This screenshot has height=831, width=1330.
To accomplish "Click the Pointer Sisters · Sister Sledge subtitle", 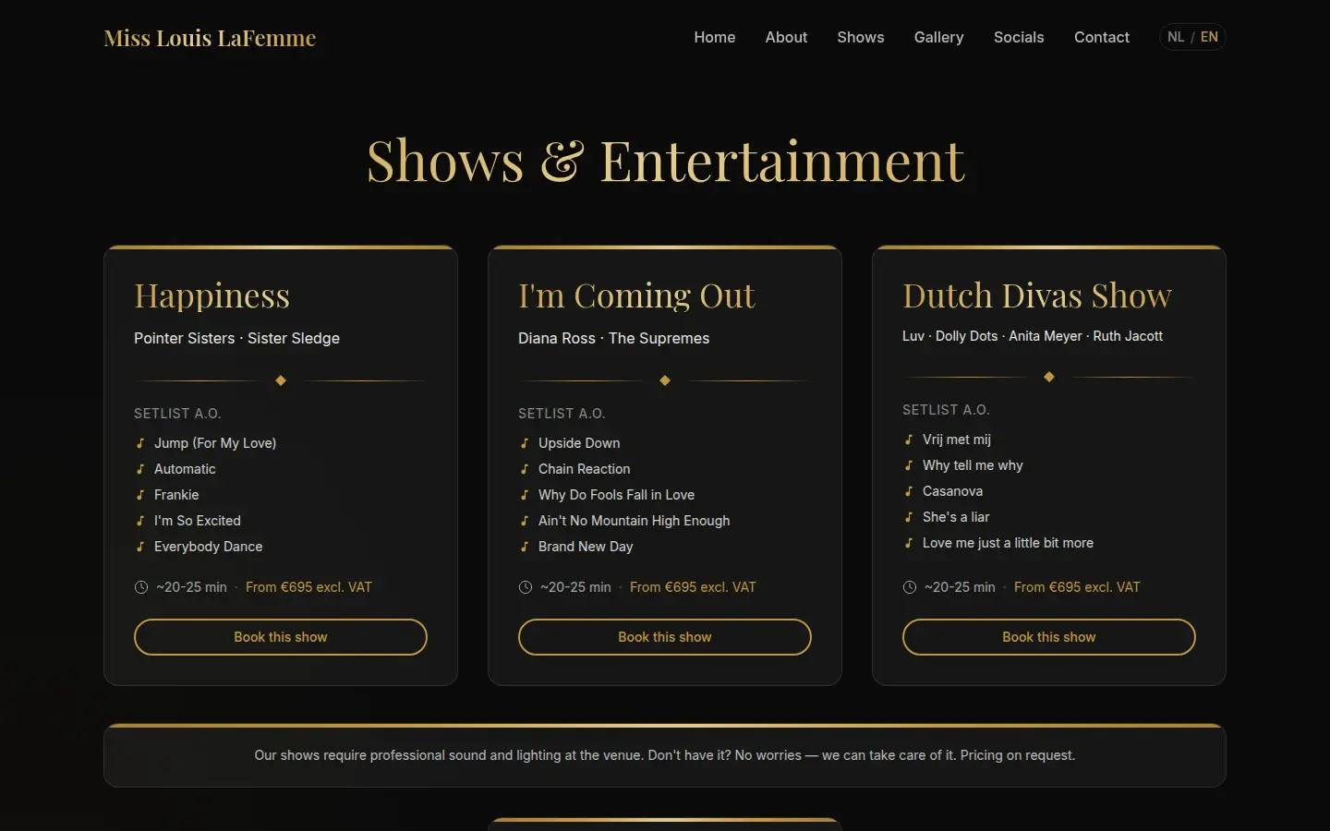I will pyautogui.click(x=236, y=338).
